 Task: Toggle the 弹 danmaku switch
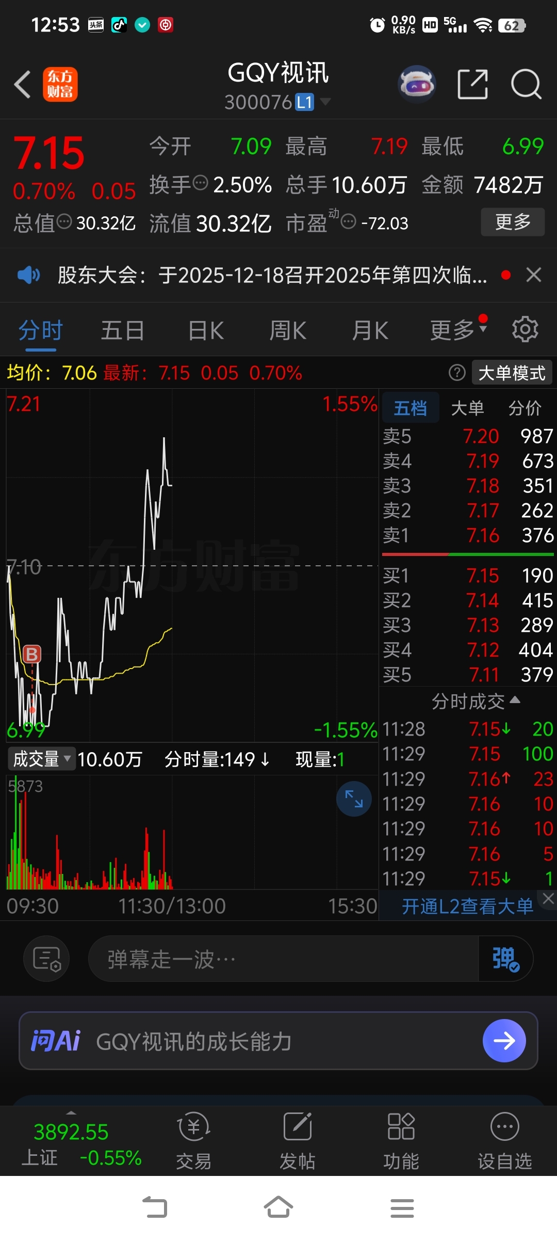505,959
